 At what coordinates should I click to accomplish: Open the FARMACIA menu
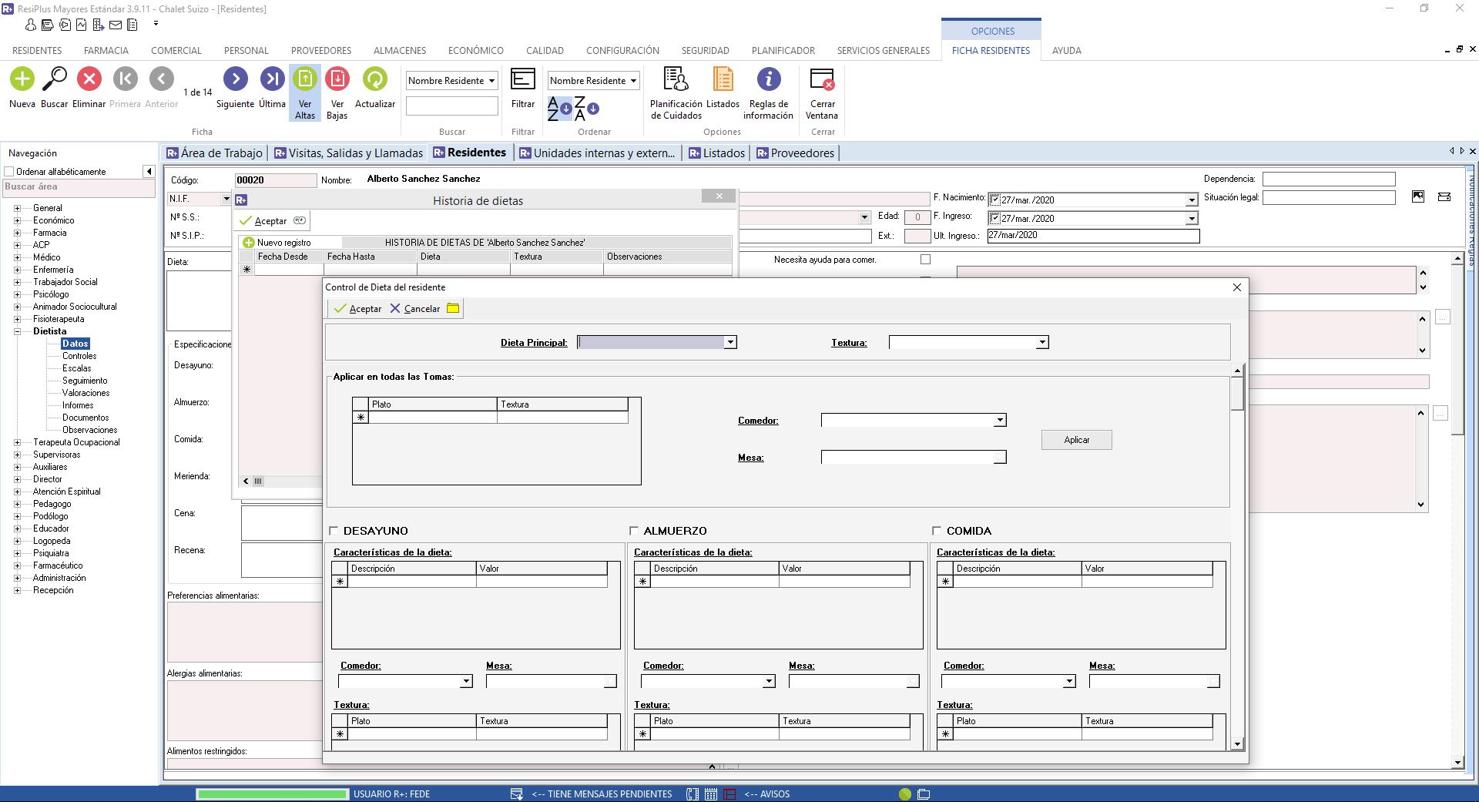click(x=106, y=50)
